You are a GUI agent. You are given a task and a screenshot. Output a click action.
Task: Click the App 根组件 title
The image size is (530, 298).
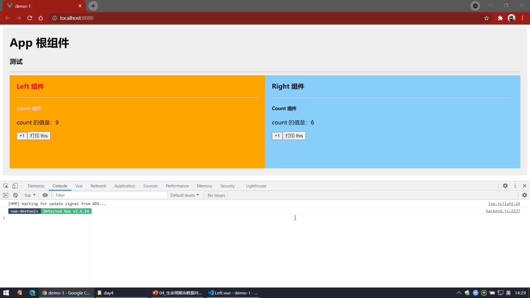point(39,43)
